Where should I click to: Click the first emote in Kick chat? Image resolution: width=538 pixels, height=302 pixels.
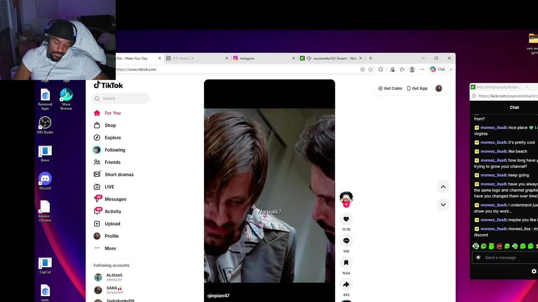(x=476, y=246)
